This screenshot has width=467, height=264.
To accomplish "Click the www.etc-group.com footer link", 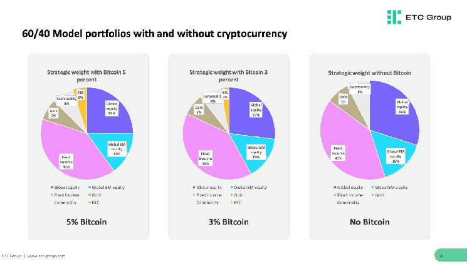I will pos(46,256).
